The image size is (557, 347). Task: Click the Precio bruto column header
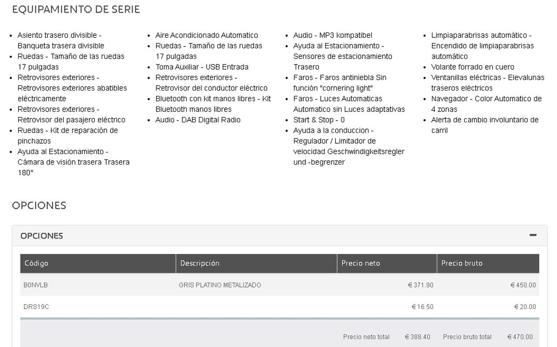click(x=462, y=263)
